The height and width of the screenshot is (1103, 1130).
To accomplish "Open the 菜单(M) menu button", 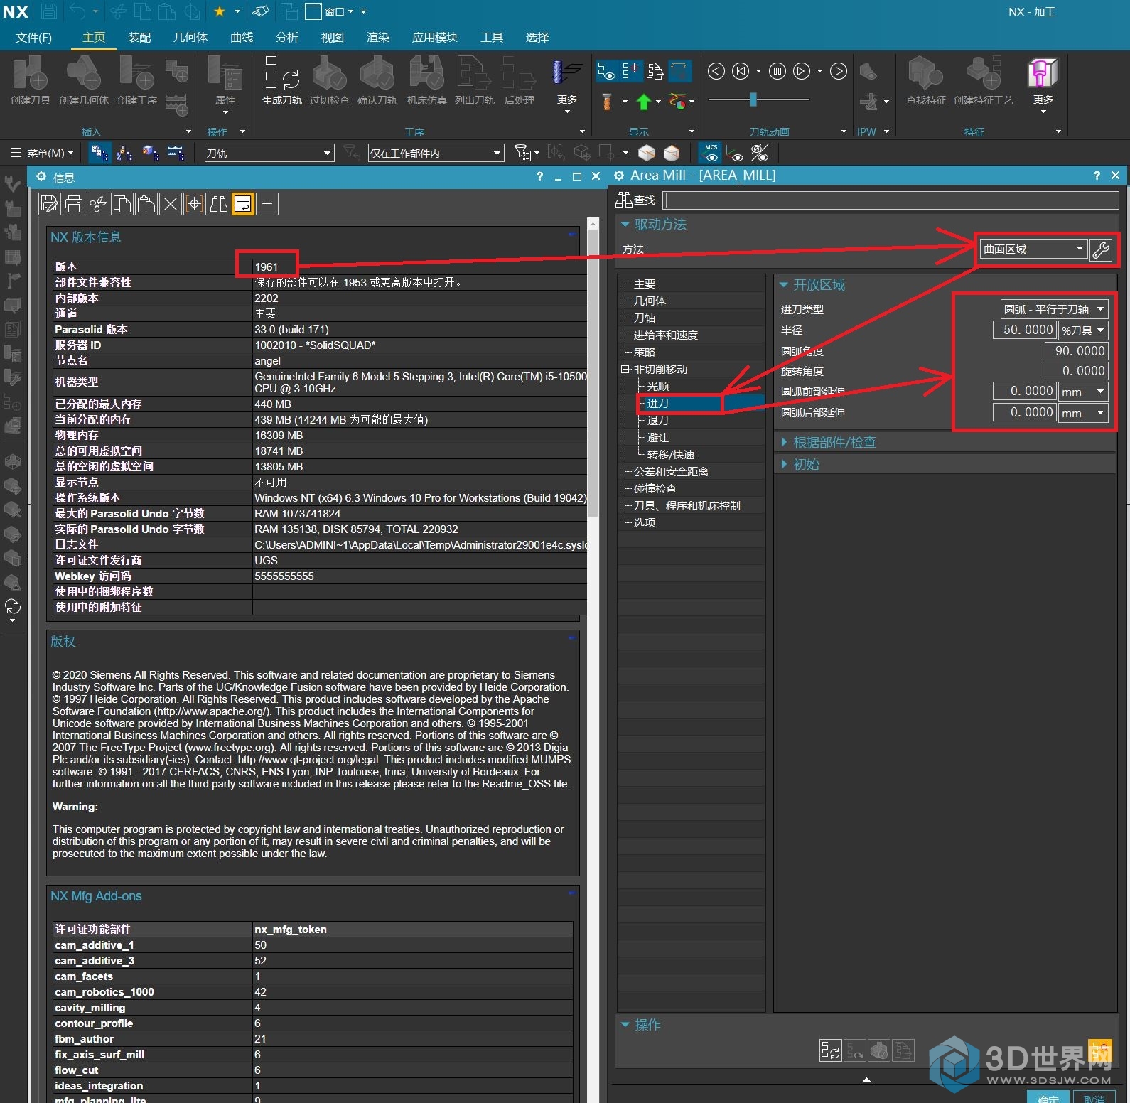I will (x=43, y=153).
